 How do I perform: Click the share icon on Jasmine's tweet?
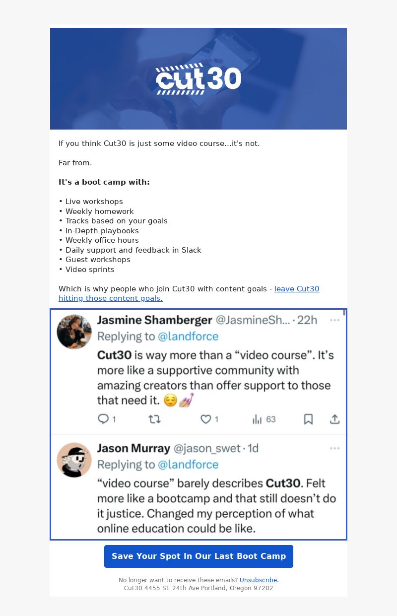coord(335,419)
